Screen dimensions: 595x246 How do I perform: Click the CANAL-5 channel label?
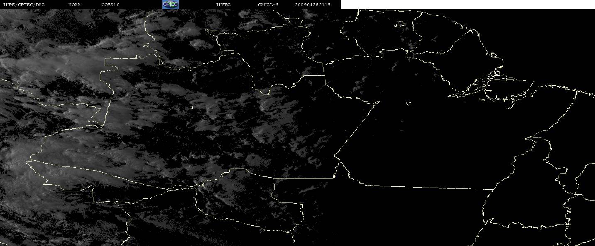[268, 5]
